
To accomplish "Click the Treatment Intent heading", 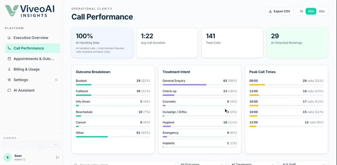I will click(176, 72).
